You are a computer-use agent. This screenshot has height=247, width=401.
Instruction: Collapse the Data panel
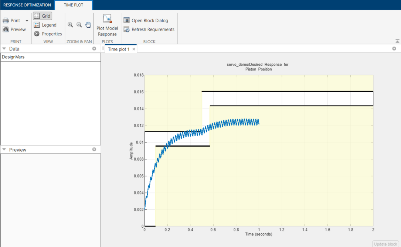4,49
